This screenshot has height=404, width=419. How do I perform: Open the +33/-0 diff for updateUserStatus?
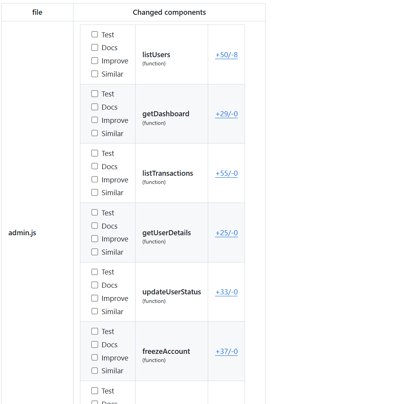(226, 292)
